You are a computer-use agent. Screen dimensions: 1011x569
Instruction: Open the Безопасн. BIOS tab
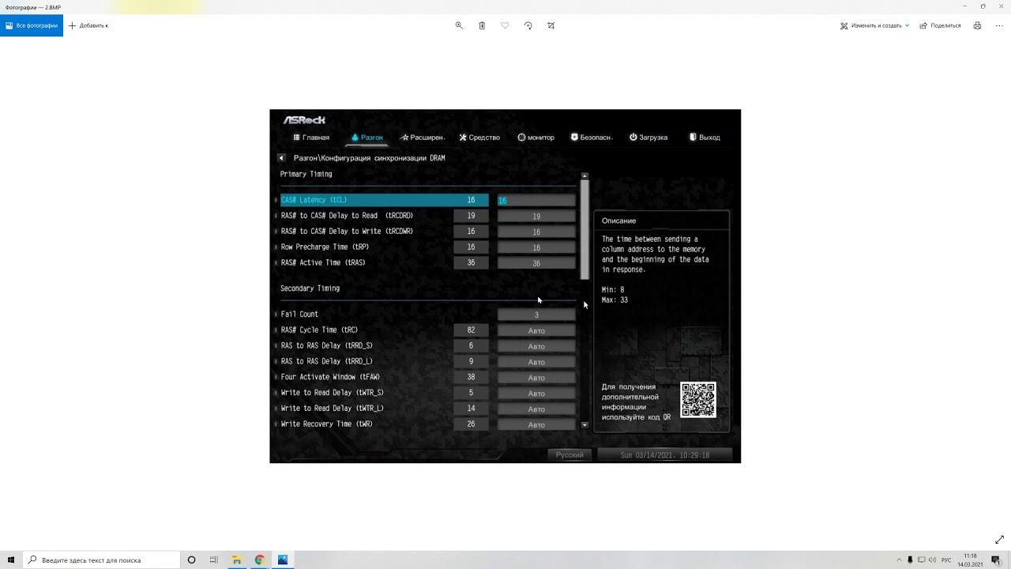click(592, 138)
